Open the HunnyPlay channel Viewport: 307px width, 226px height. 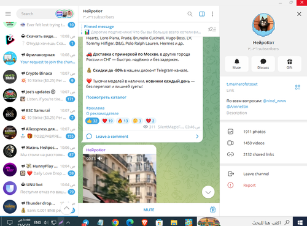(39, 170)
